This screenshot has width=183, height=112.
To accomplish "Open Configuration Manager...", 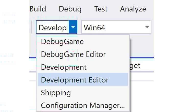I will click(83, 105).
